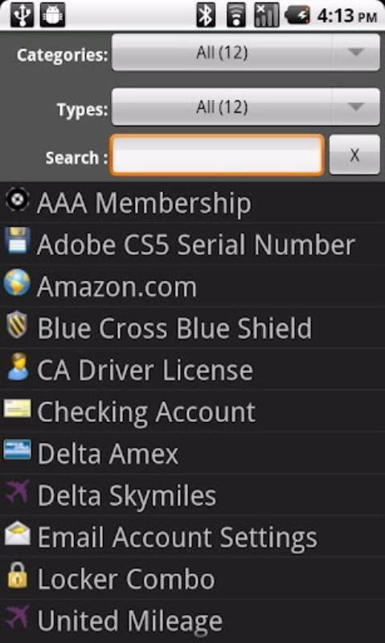
Task: Tap the shield icon for Blue Cross
Action: [17, 325]
